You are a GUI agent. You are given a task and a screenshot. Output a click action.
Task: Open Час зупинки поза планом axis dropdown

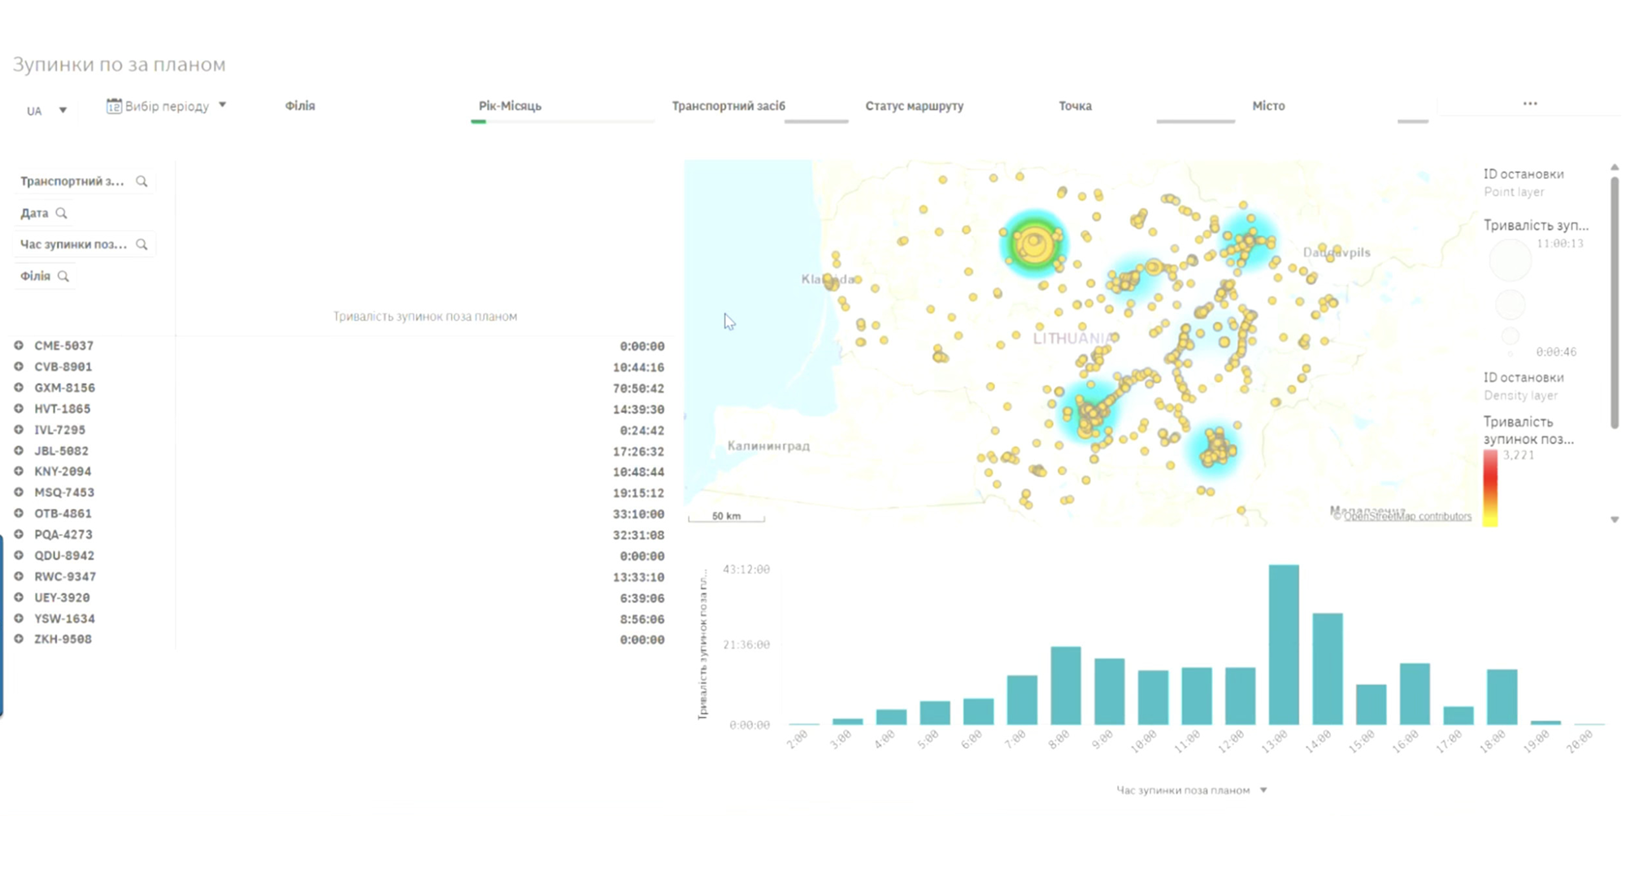[x=1263, y=790]
